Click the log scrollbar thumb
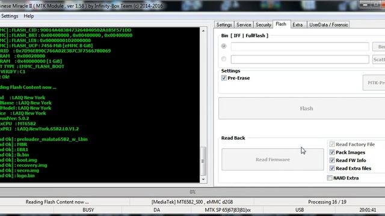 (203, 161)
